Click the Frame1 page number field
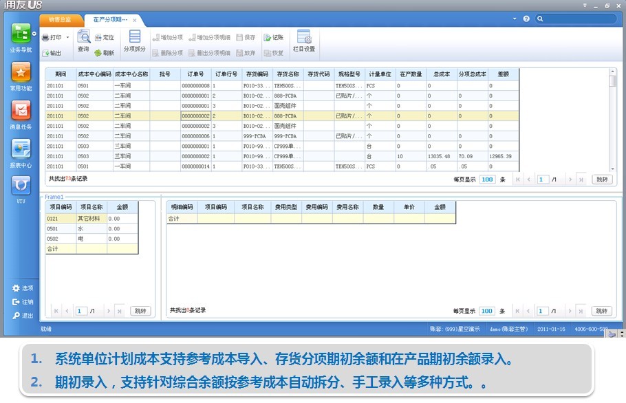The height and width of the screenshot is (403, 626). pyautogui.click(x=81, y=311)
